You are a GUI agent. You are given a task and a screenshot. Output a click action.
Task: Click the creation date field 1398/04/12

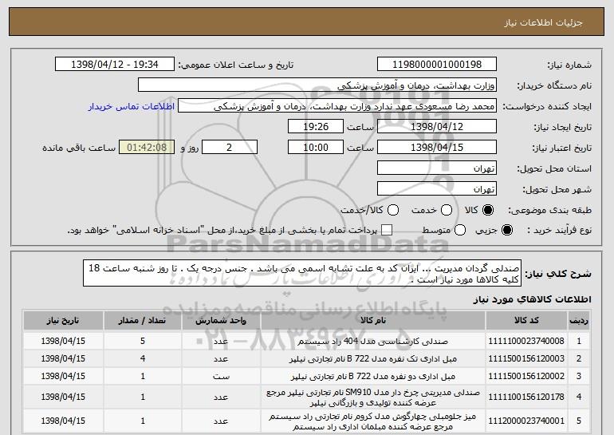click(437, 127)
